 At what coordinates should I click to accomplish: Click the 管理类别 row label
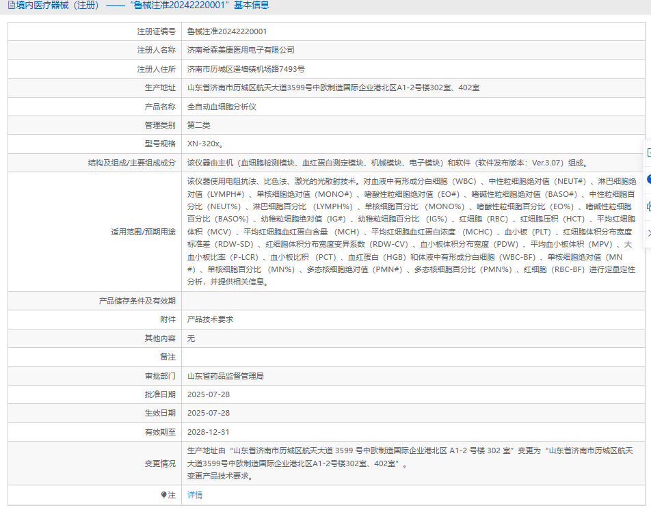(x=160, y=125)
